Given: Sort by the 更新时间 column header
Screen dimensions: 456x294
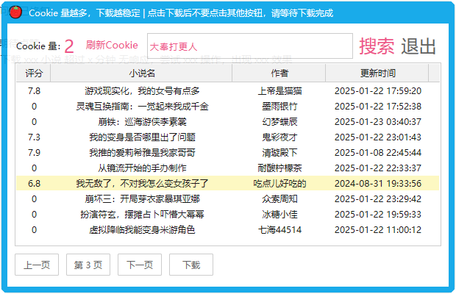Looking at the screenshot, I should [x=377, y=73].
